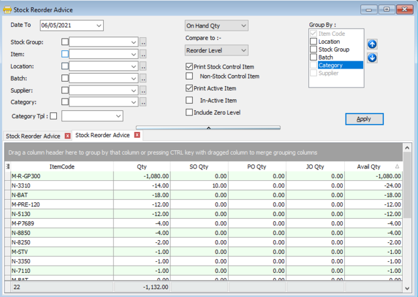Tick the Location group-by checkbox
The height and width of the screenshot is (297, 418).
click(x=313, y=42)
